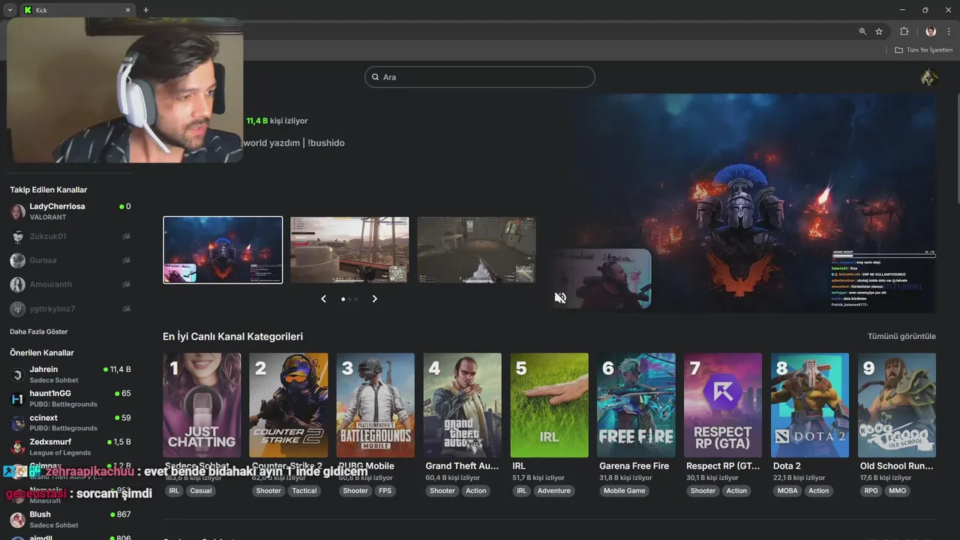The height and width of the screenshot is (540, 960).
Task: Click the Casual tag
Action: point(201,490)
